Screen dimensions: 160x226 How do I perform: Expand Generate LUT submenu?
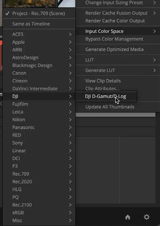[118, 70]
